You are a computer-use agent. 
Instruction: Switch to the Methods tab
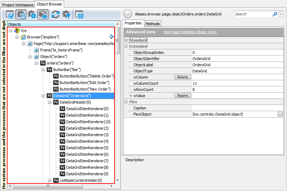(x=152, y=24)
